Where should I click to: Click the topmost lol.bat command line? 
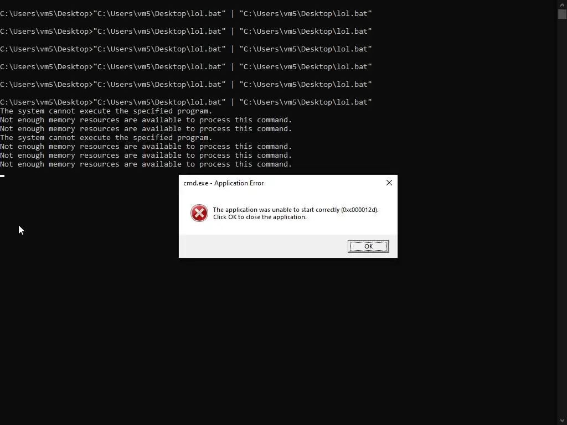pyautogui.click(x=186, y=14)
